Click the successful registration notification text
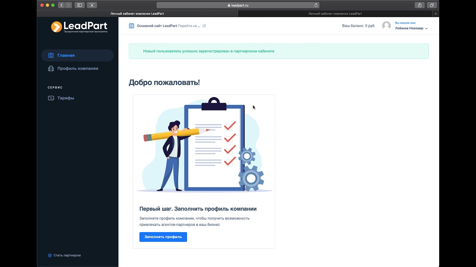Screen dimensions: 476x267 (x=209, y=51)
